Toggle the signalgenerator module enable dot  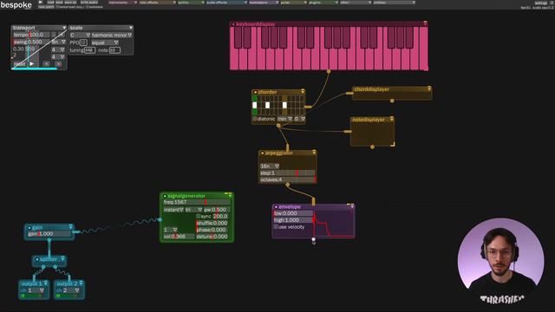pyautogui.click(x=165, y=196)
